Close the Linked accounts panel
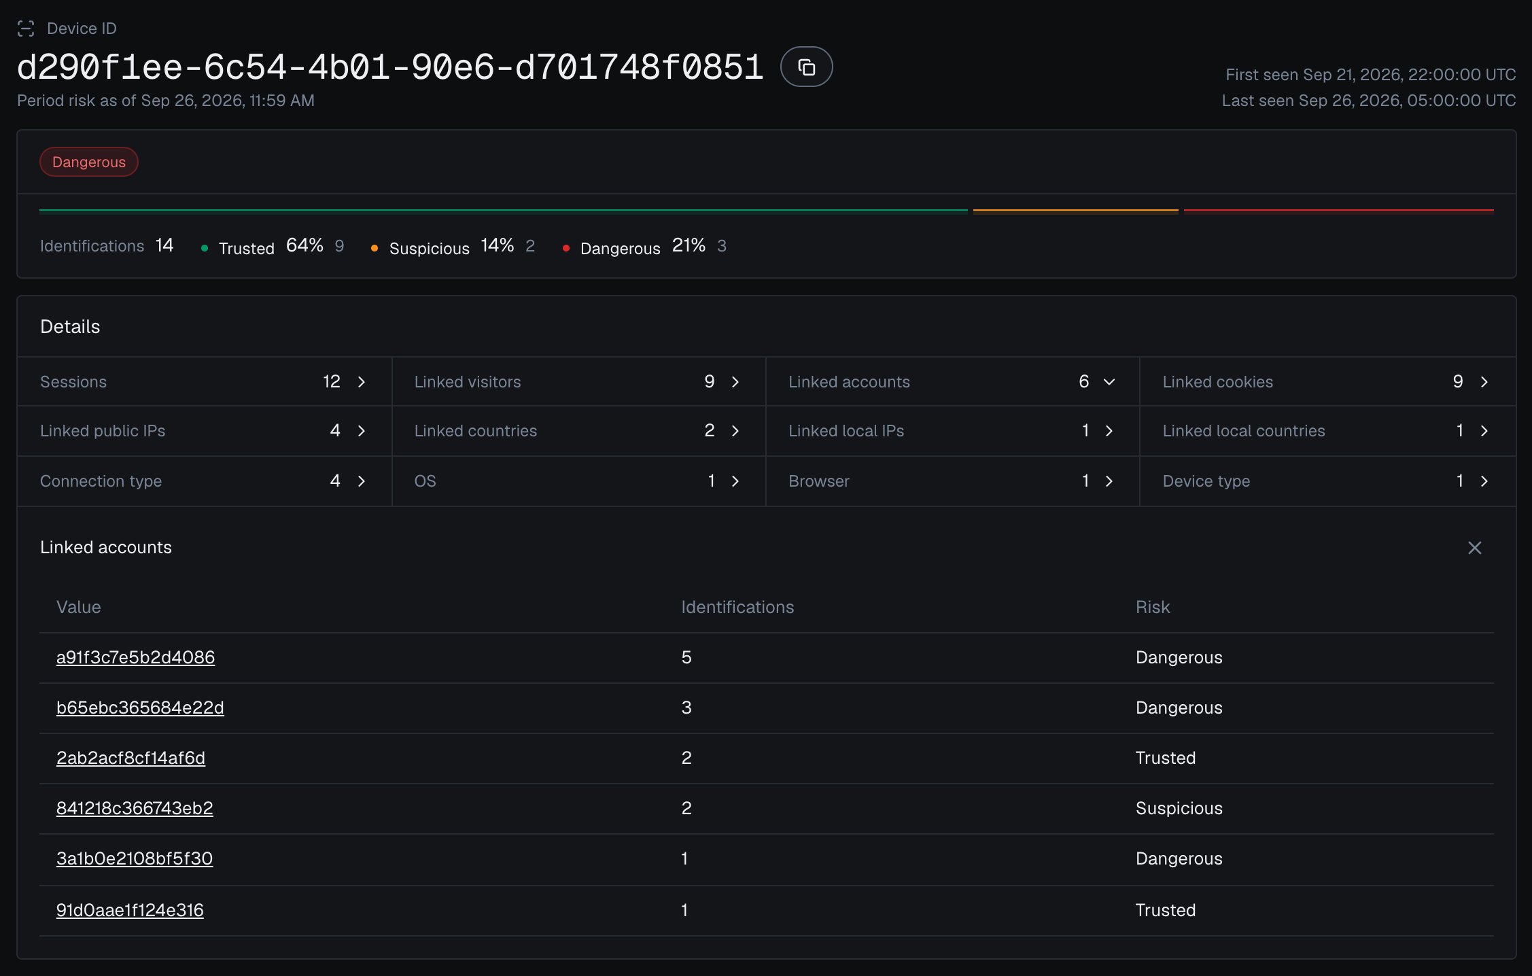This screenshot has width=1532, height=976. pos(1474,548)
